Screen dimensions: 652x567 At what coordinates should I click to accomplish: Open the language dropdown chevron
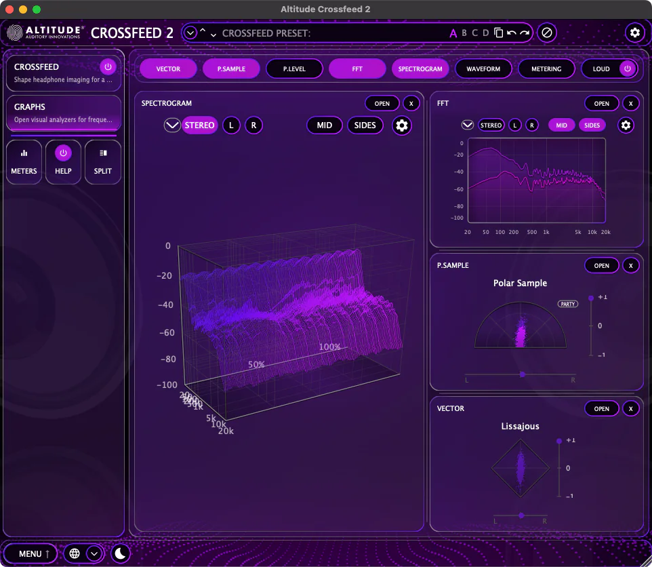coord(94,553)
